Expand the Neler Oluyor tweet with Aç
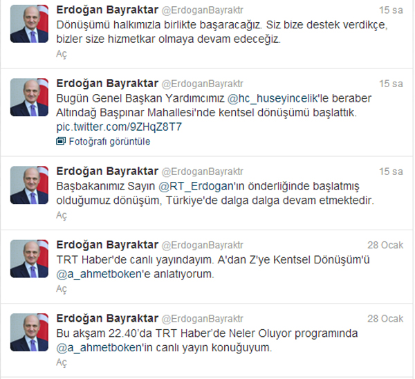415x379 pixels. point(62,362)
